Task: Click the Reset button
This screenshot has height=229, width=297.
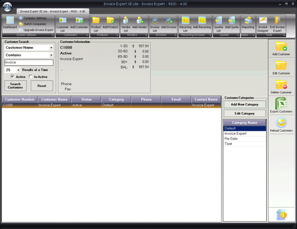Action: 42,86
